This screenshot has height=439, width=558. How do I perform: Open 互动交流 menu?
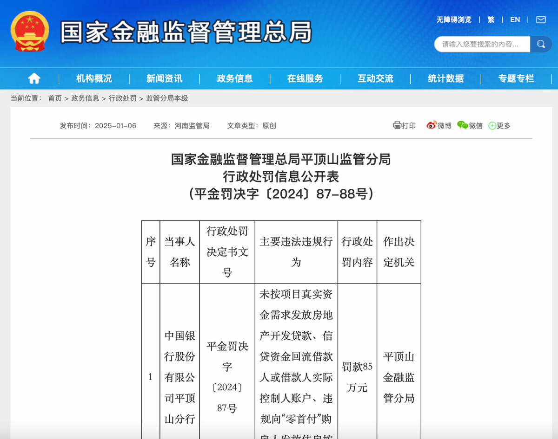[x=375, y=79]
